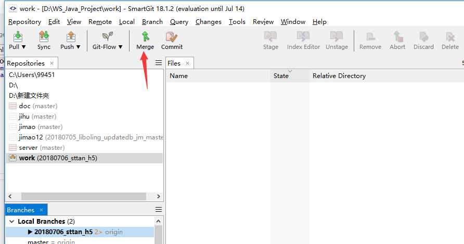Screen dimensions: 464x244
Task: Open the Repository menu
Action: tap(24, 22)
